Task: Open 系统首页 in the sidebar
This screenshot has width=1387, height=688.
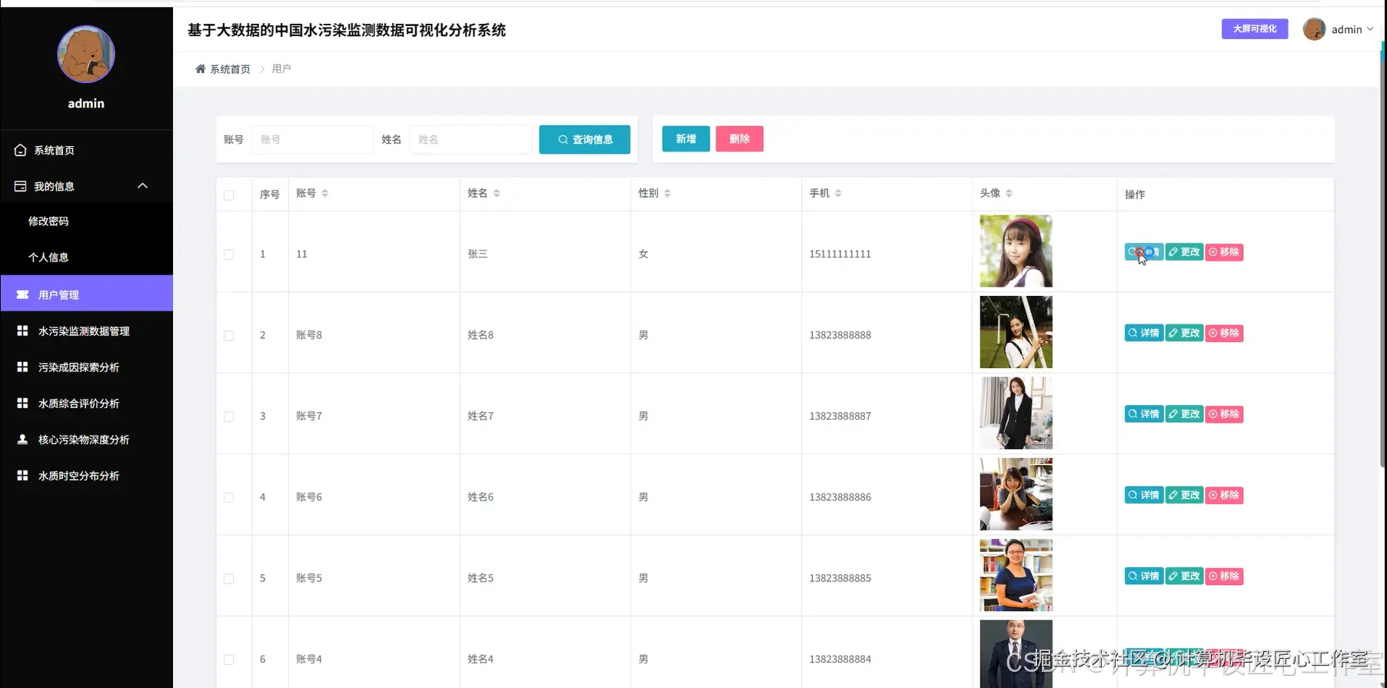Action: coord(86,150)
